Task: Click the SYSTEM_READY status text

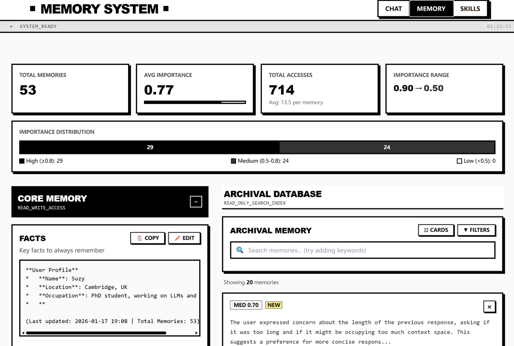Action: pos(38,27)
